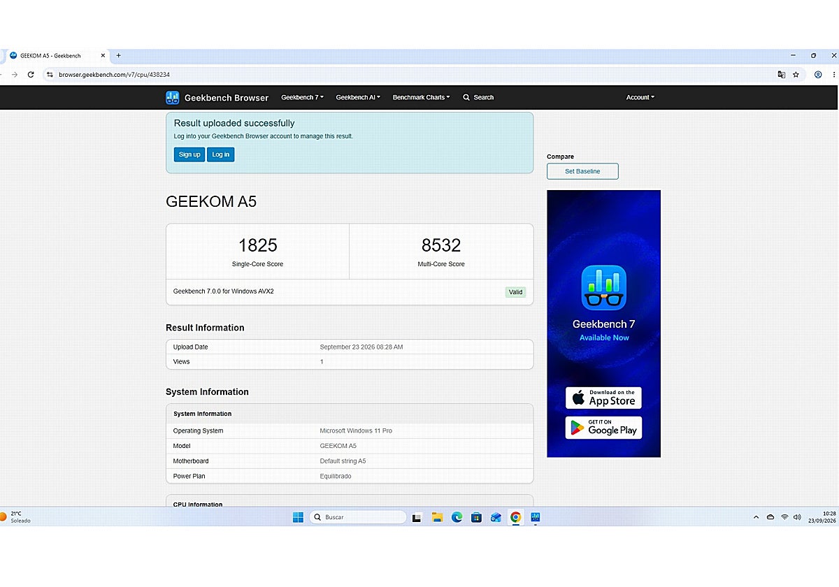Open the Chrome profile icon
Image resolution: width=839 pixels, height=587 pixels.
click(818, 75)
